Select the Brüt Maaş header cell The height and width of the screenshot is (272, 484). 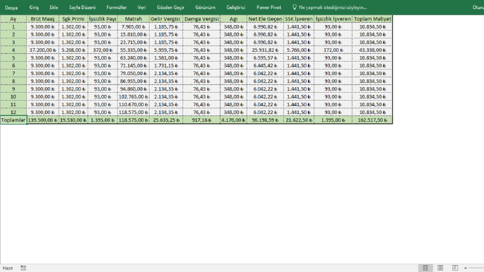tap(43, 19)
